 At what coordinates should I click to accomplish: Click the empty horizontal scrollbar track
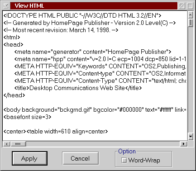(103, 144)
